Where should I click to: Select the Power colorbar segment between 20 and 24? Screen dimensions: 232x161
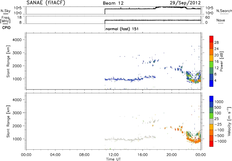[211, 52]
